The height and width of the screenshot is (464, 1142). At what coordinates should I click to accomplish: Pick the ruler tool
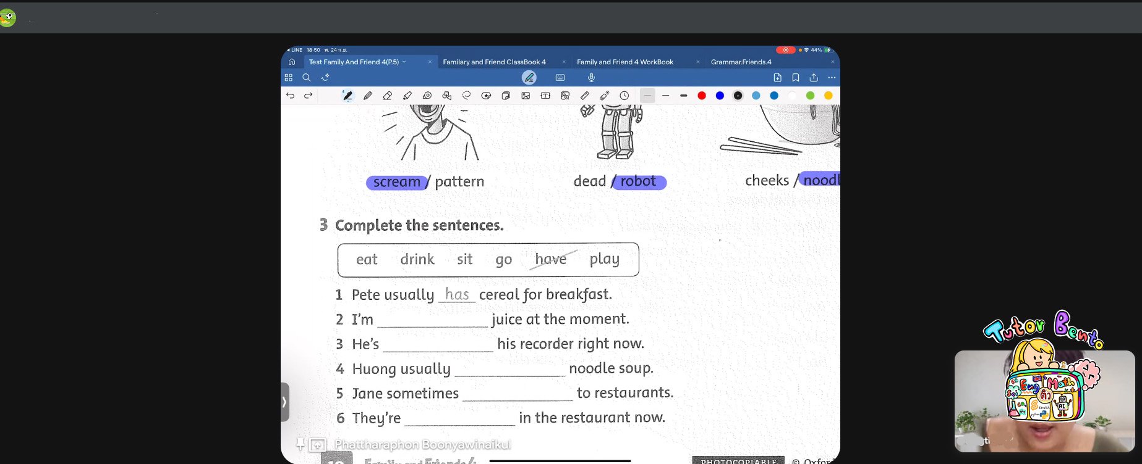585,96
